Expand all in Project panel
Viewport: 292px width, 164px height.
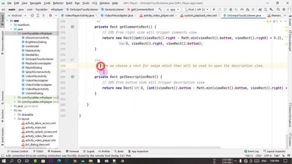[38, 15]
